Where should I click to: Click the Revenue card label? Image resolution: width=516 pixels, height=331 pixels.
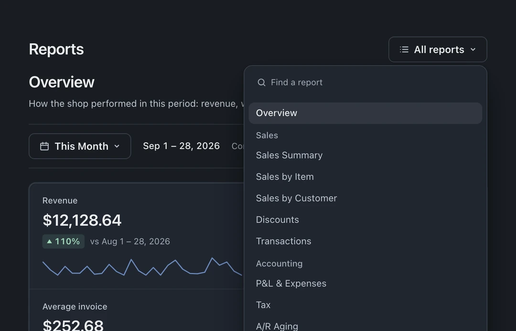coord(60,201)
